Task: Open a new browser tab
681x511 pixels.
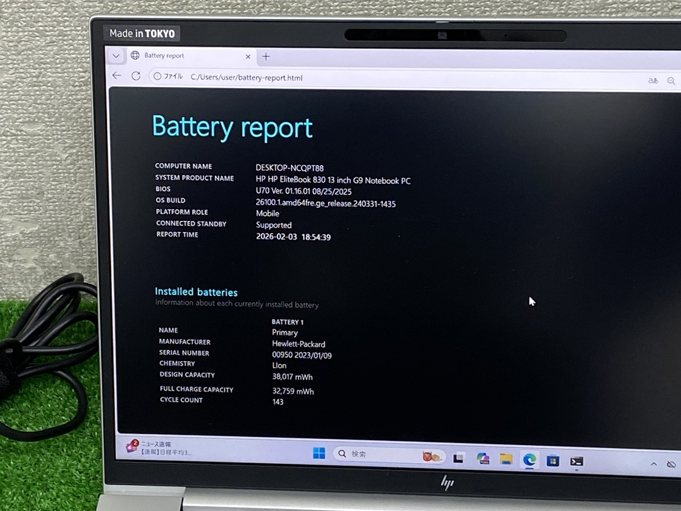Action: pyautogui.click(x=266, y=56)
